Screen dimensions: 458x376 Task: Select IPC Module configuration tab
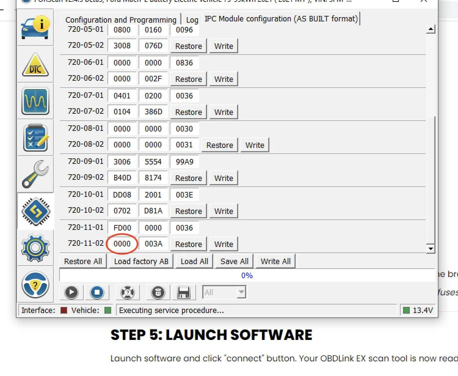281,19
